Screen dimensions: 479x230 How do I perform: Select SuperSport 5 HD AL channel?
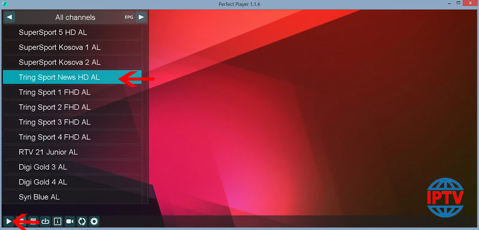[72, 32]
